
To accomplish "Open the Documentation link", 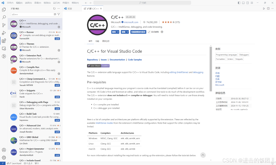I will (x=117, y=60).
